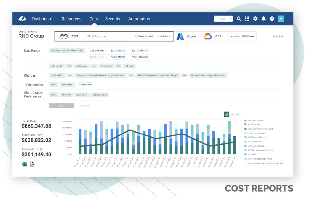Viewport: 309px width, 197px height.
Task: Open the Default workspace dropdown
Action: (223, 18)
